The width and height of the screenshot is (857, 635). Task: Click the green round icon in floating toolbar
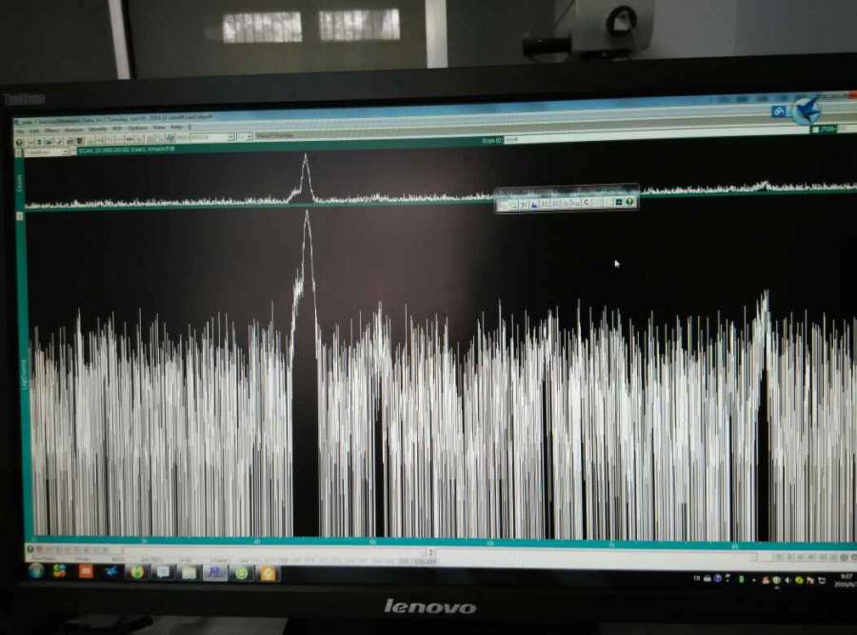[629, 202]
